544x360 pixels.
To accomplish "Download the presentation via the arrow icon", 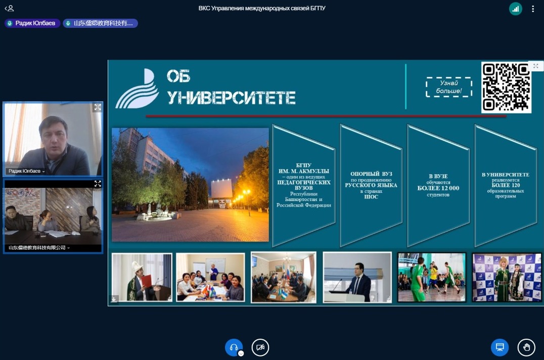I will pos(114,299).
